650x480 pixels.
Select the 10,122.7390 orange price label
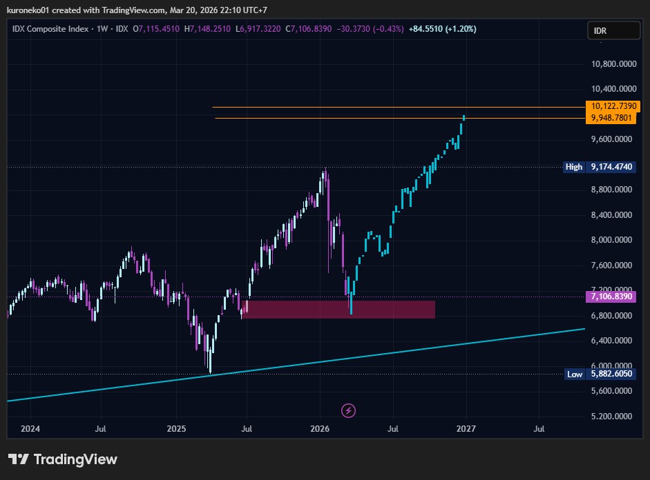613,106
